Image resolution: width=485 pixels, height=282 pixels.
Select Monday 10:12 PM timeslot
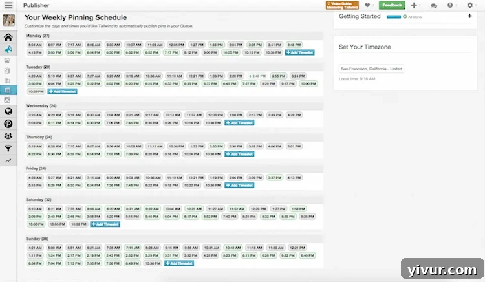coord(252,52)
